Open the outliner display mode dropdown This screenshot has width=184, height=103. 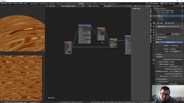[x=158, y=6]
